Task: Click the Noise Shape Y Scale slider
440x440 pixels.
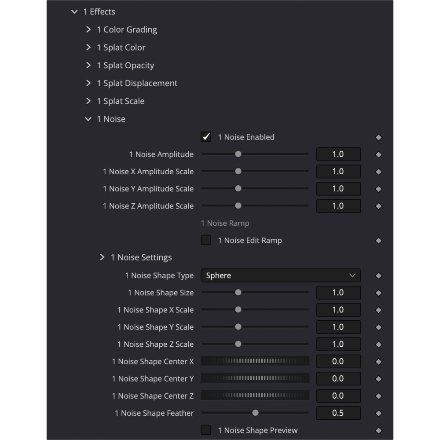Action: tap(255, 327)
